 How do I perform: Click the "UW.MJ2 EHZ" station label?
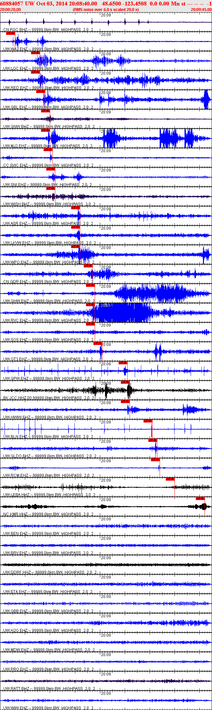(15, 146)
